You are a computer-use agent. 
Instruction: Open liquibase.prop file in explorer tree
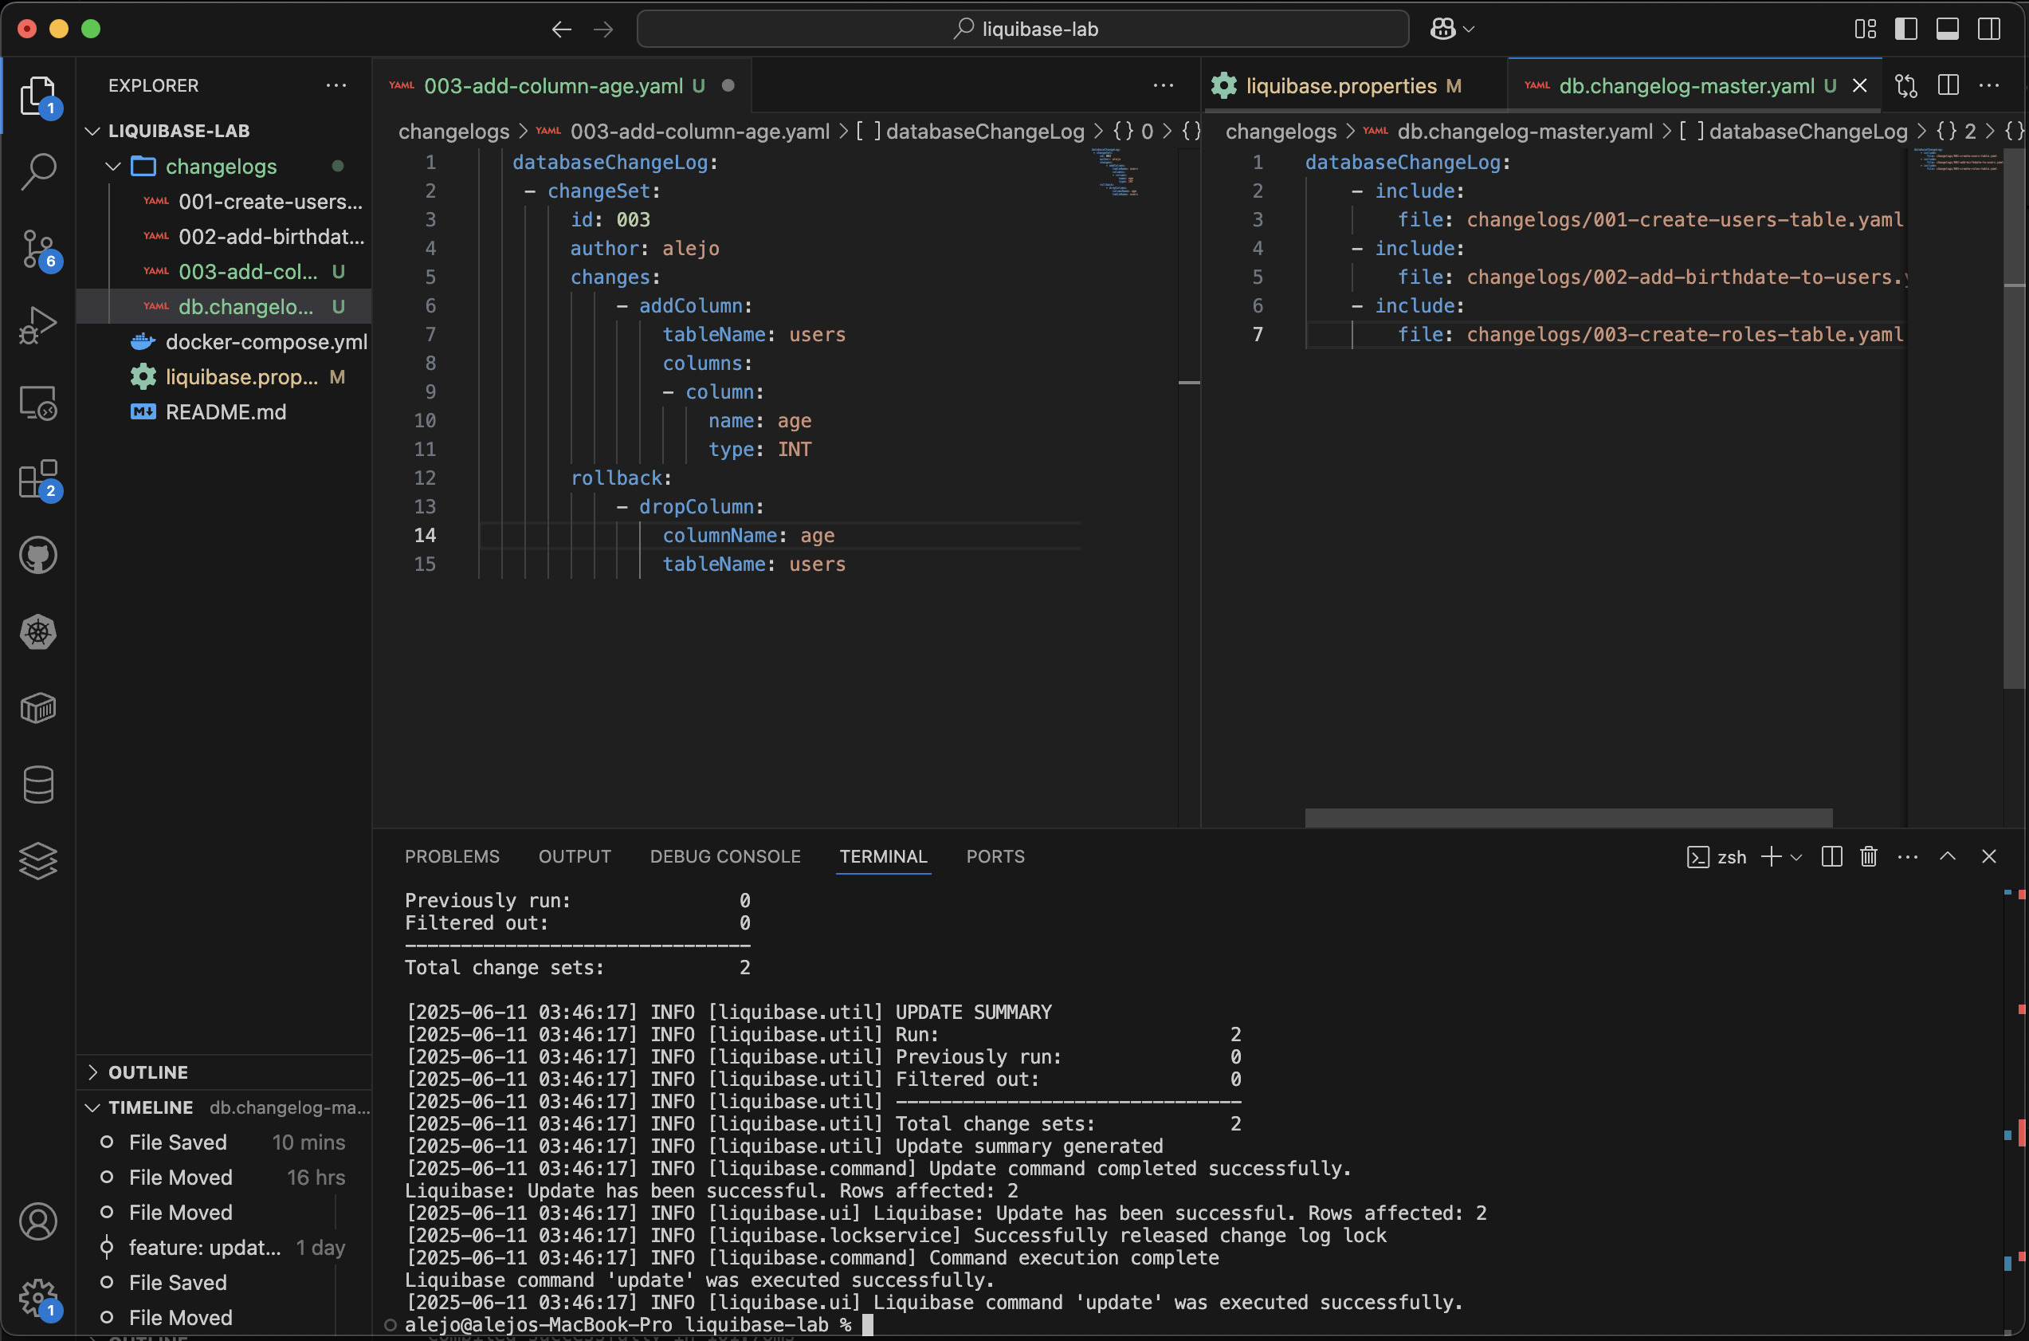coord(225,376)
